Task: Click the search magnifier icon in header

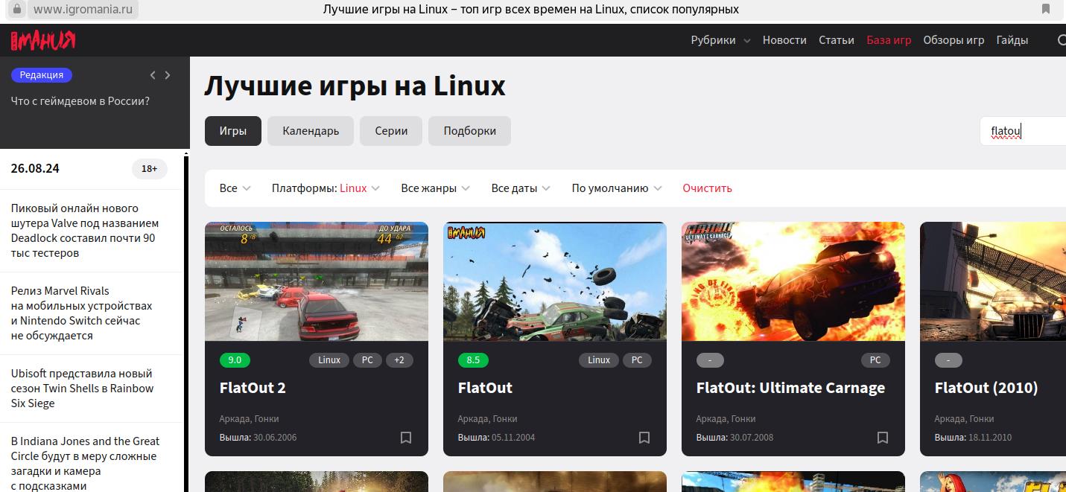Action: 1062,40
